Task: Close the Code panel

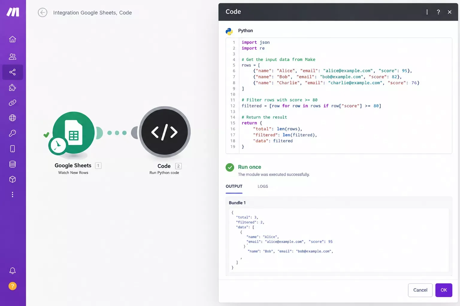Action: [450, 12]
